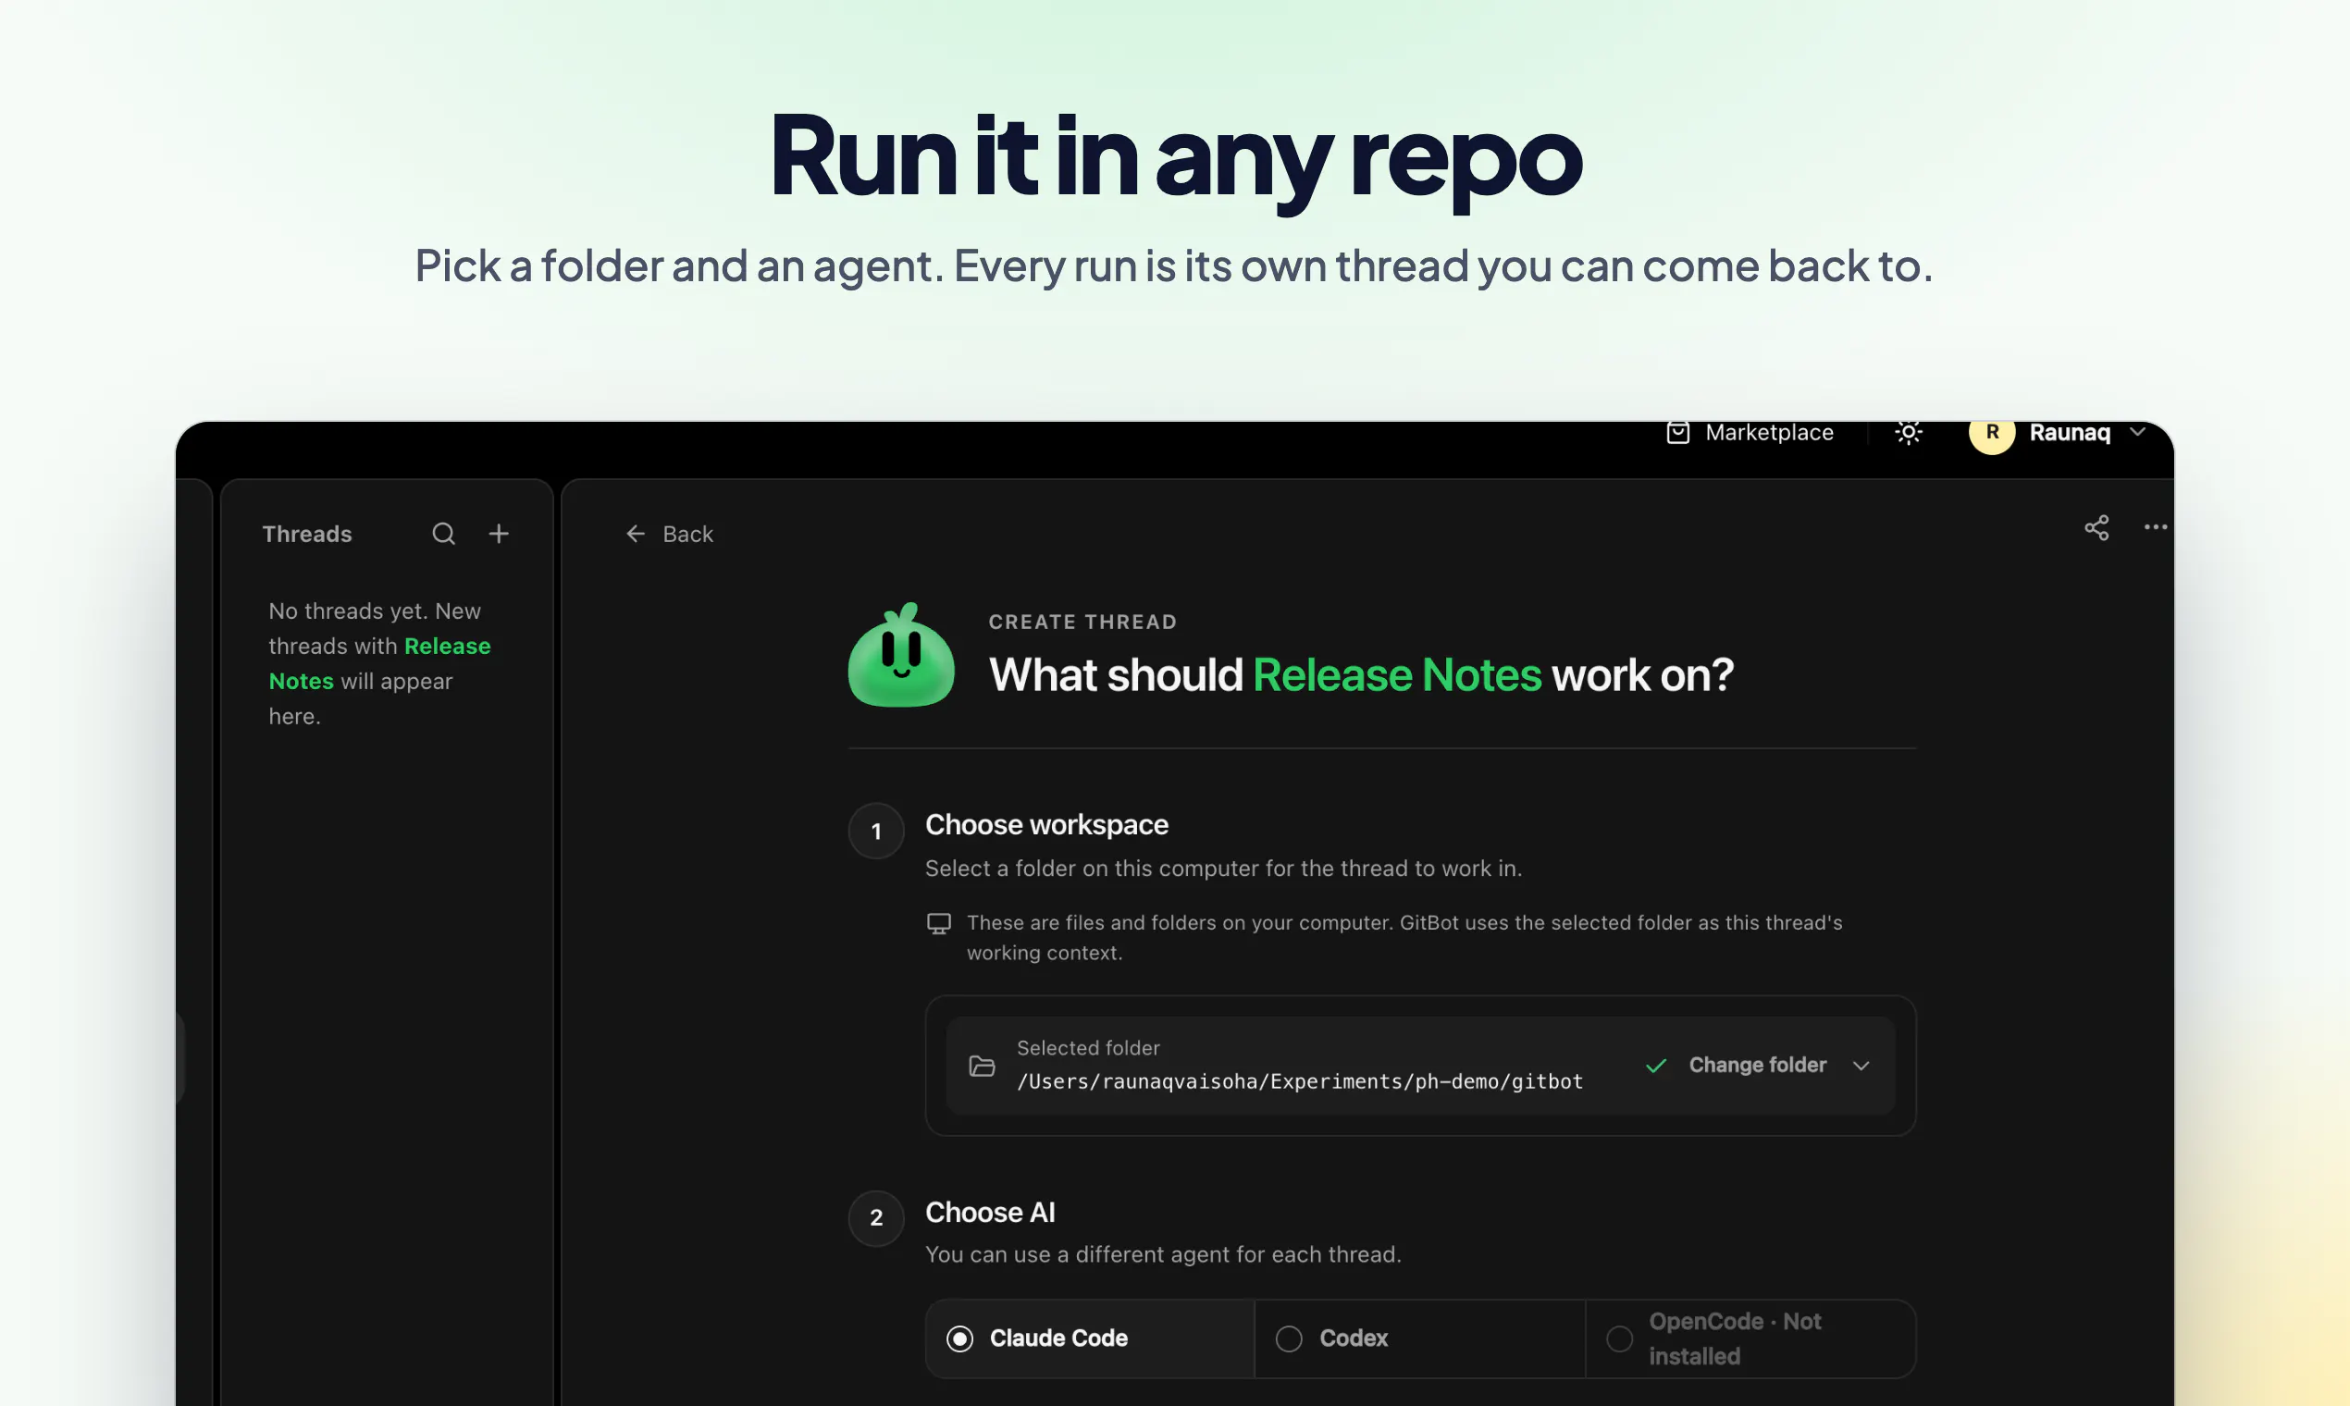
Task: Open the three-dot more options menu
Action: (2156, 528)
